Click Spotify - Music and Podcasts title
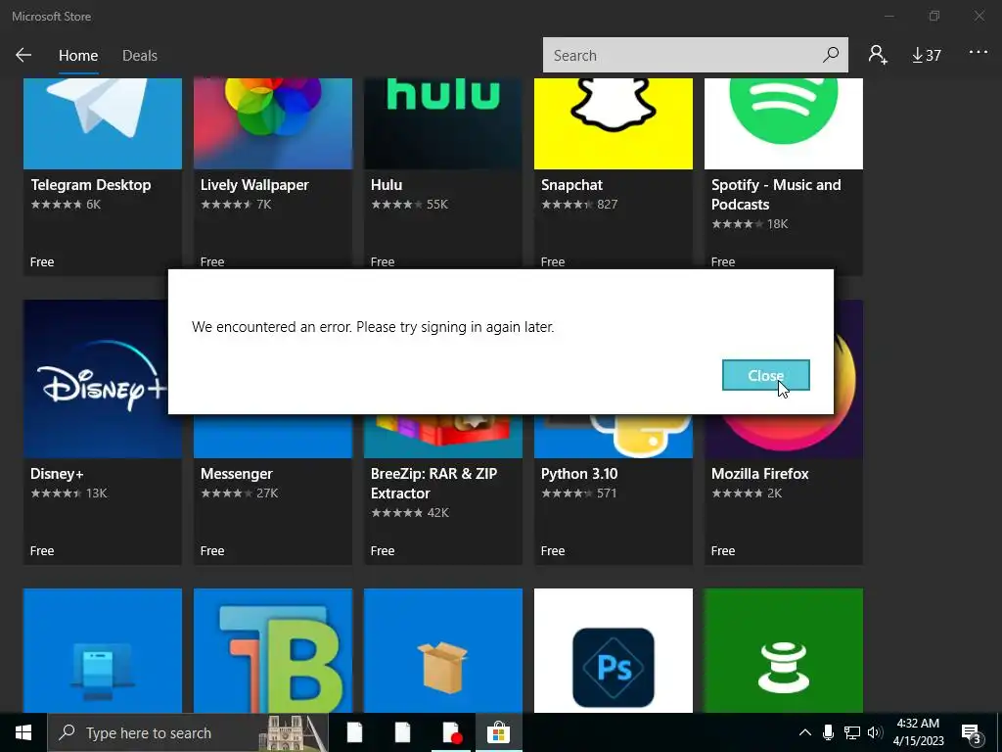The height and width of the screenshot is (752, 1002). click(776, 195)
